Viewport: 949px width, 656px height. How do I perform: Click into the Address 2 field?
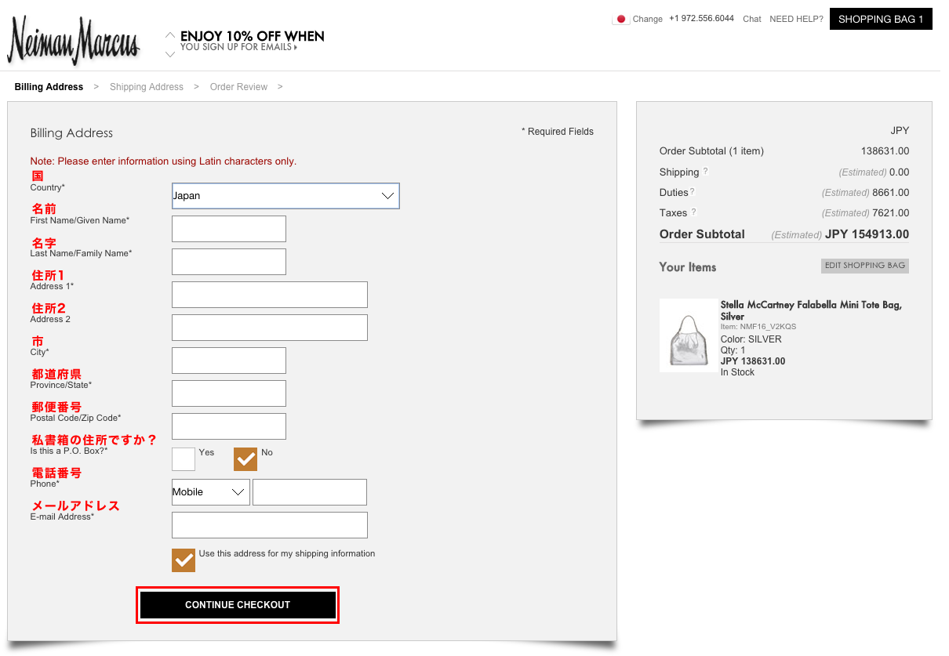270,328
